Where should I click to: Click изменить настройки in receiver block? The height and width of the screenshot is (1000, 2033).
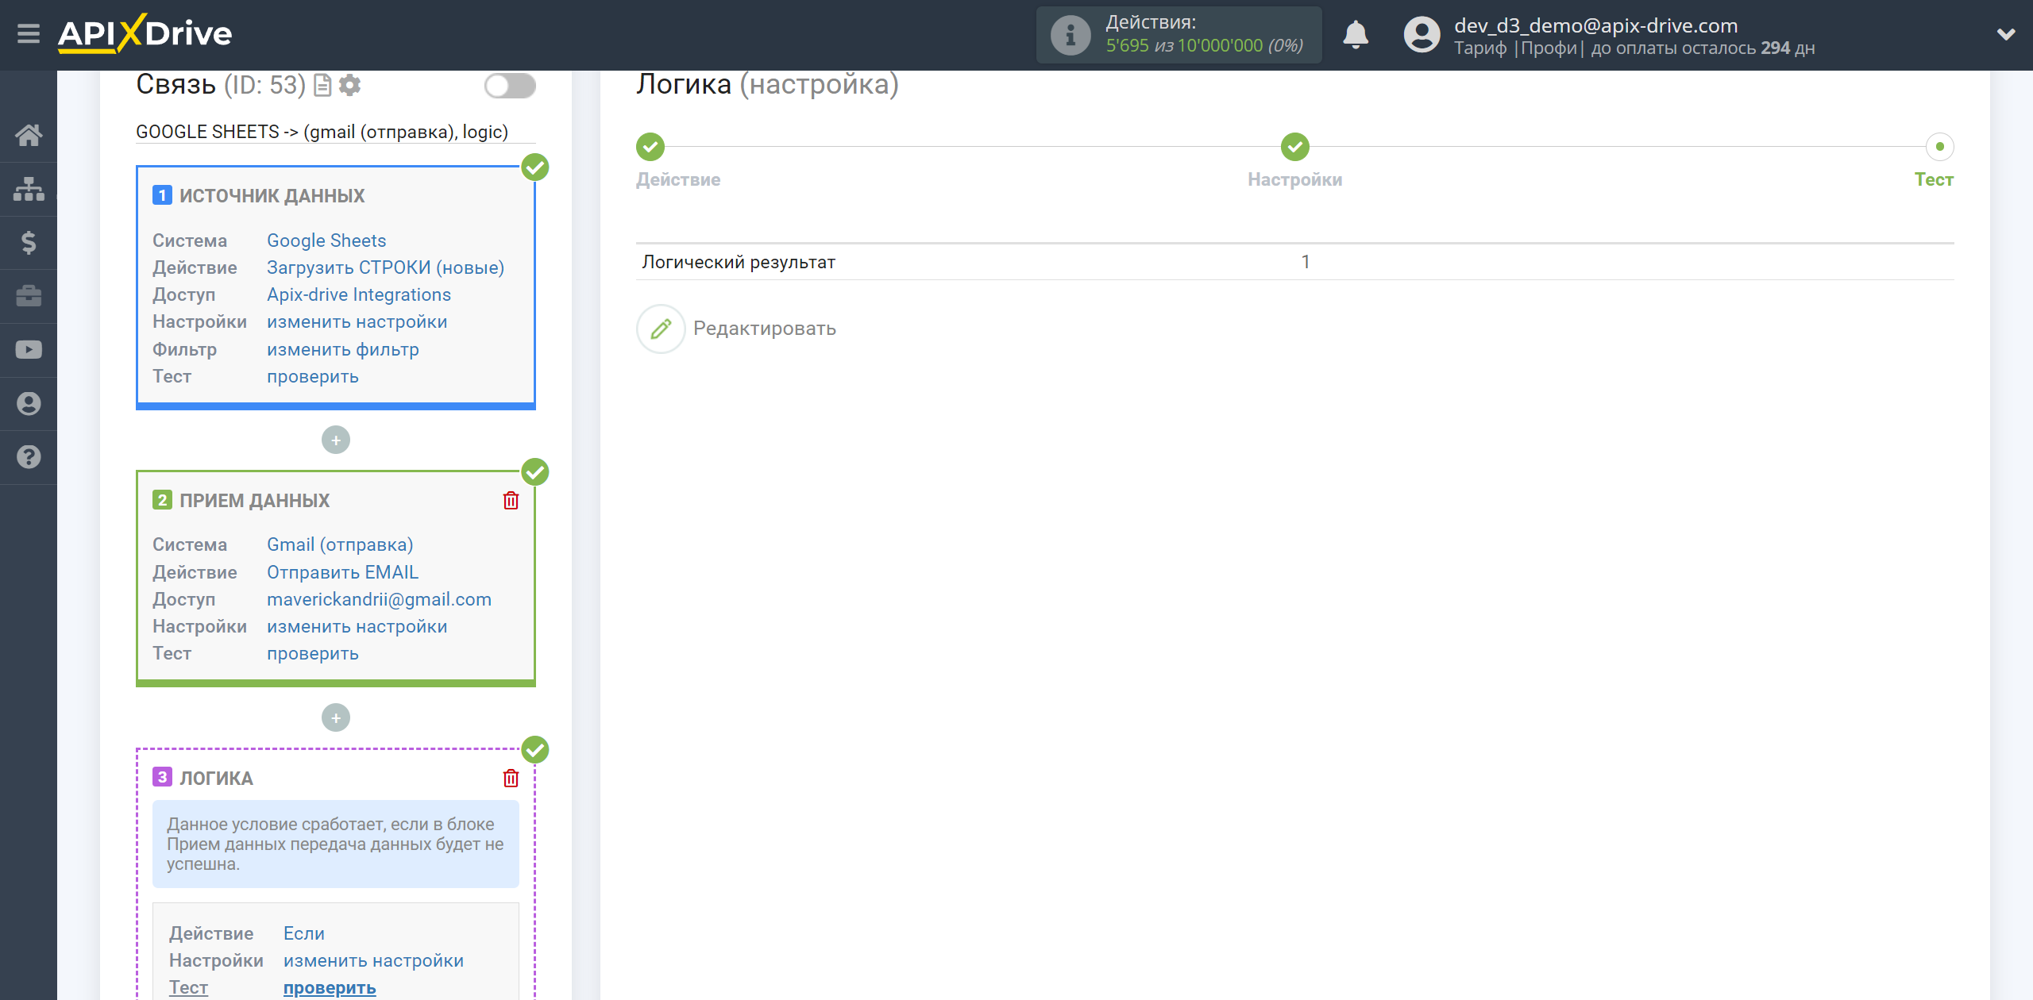click(x=357, y=626)
